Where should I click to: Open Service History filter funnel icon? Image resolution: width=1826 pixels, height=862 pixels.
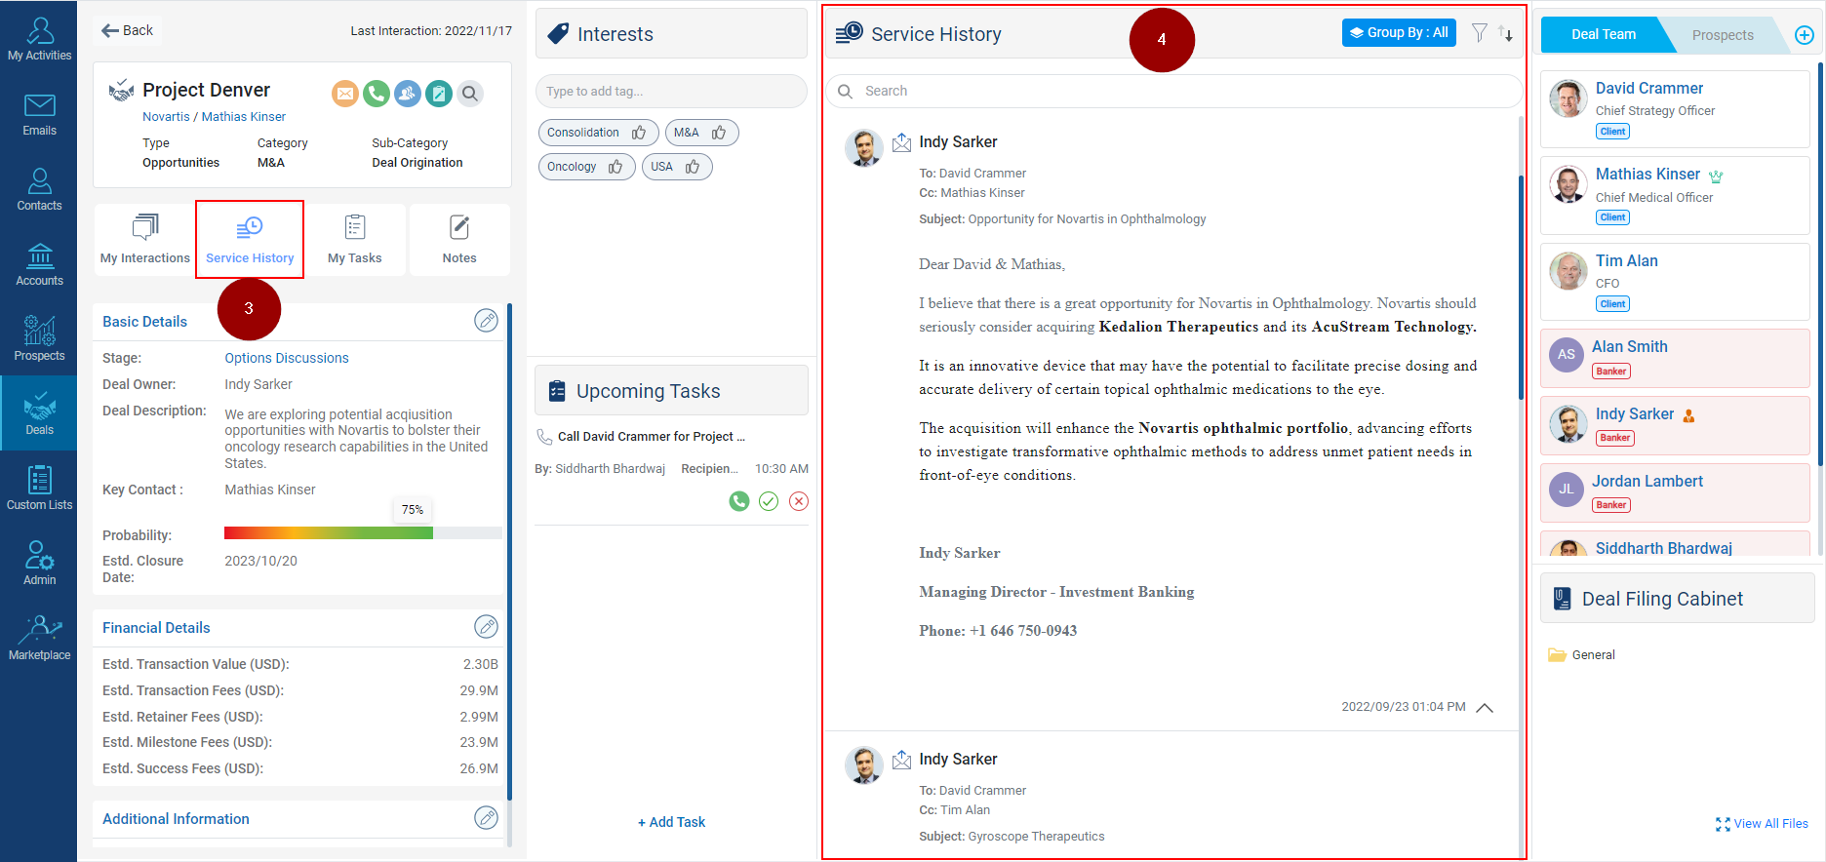coord(1480,33)
